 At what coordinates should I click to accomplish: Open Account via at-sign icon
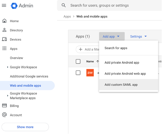tap(4, 115)
